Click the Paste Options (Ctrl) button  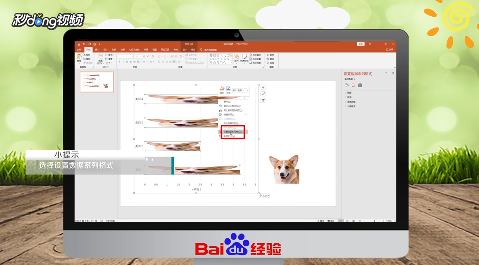click(264, 196)
